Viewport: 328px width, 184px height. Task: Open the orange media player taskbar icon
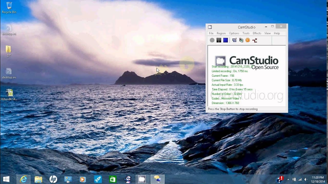tap(83, 179)
